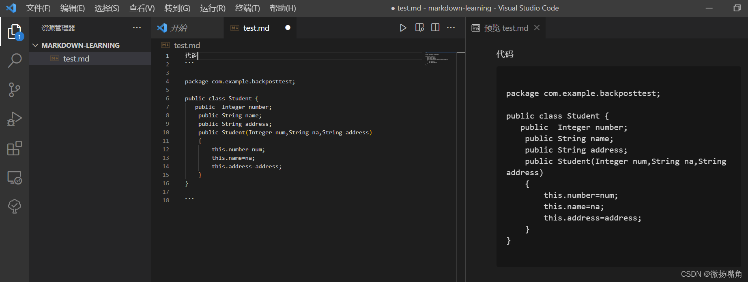Open the 编辑(E) menu

[x=73, y=8]
